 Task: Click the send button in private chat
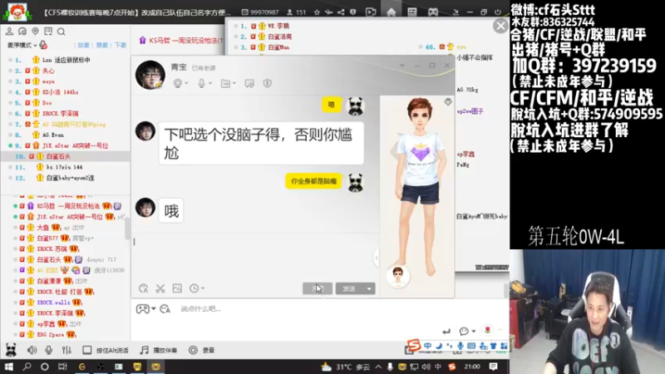click(349, 288)
